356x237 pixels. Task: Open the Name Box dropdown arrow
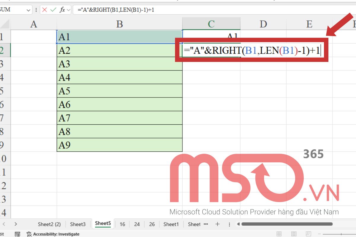pyautogui.click(x=28, y=10)
